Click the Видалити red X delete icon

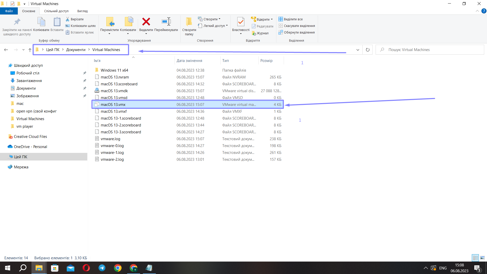pyautogui.click(x=146, y=22)
